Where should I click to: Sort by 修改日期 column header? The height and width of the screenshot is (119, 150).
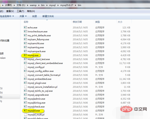tap(77, 22)
